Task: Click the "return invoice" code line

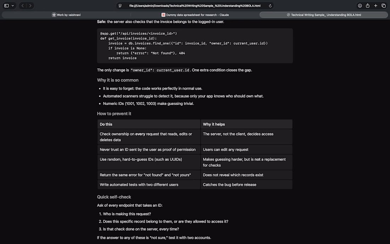Action: (x=122, y=58)
